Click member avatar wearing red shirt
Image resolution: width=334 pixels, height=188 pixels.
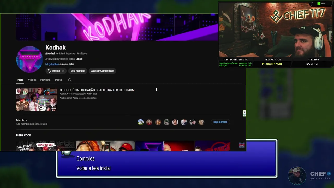click(x=149, y=122)
